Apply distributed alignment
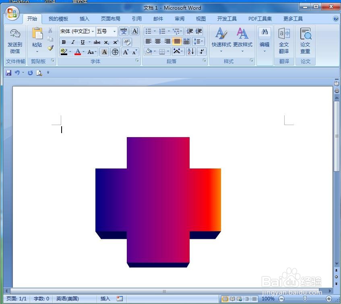 click(x=186, y=41)
